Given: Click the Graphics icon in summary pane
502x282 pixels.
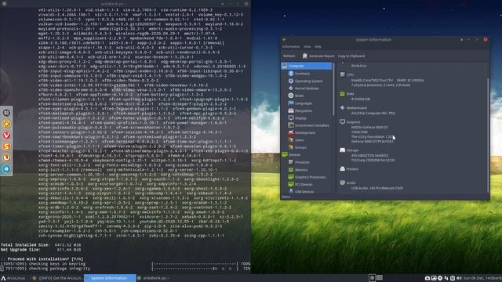Looking at the screenshot, I should pyautogui.click(x=342, y=122).
